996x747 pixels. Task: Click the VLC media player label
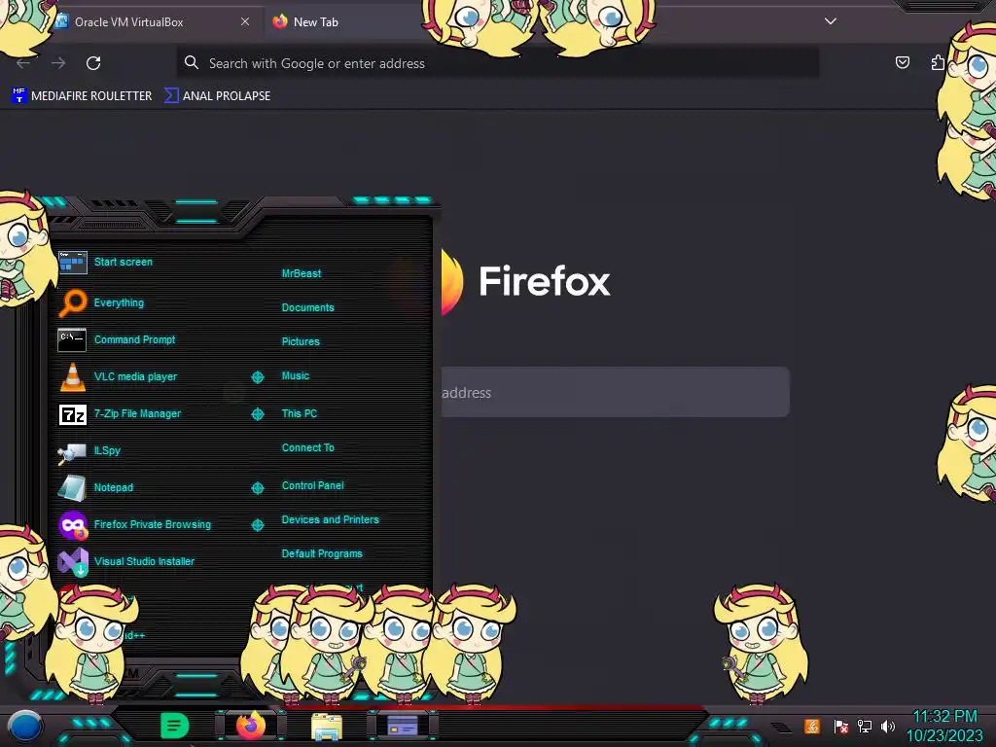click(x=135, y=376)
